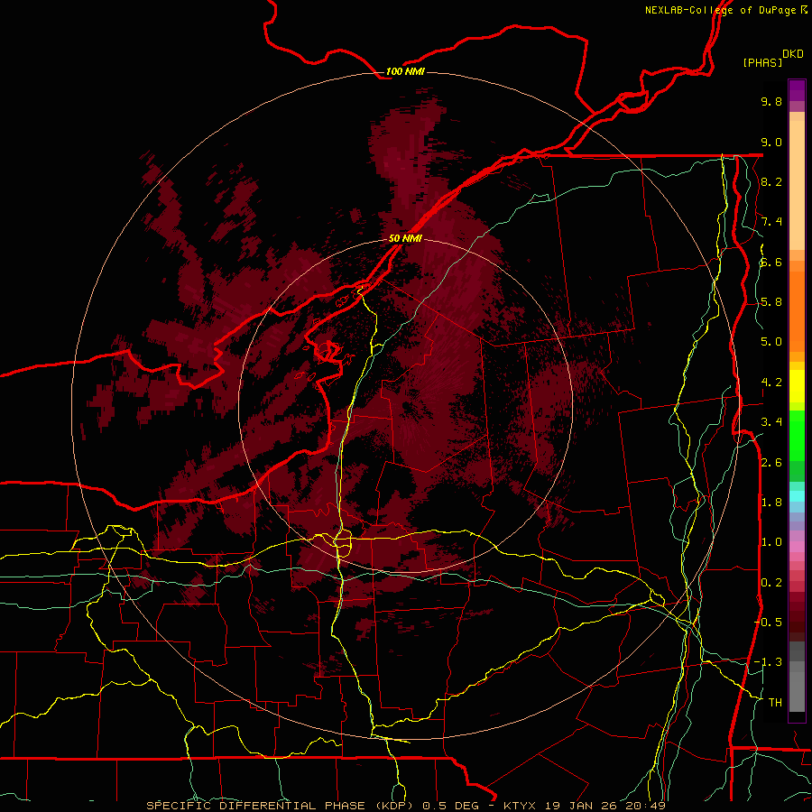
Task: Click the SPECIFIC DIFFERENTIAL PHASE (KDP) caption
Action: pos(280,806)
